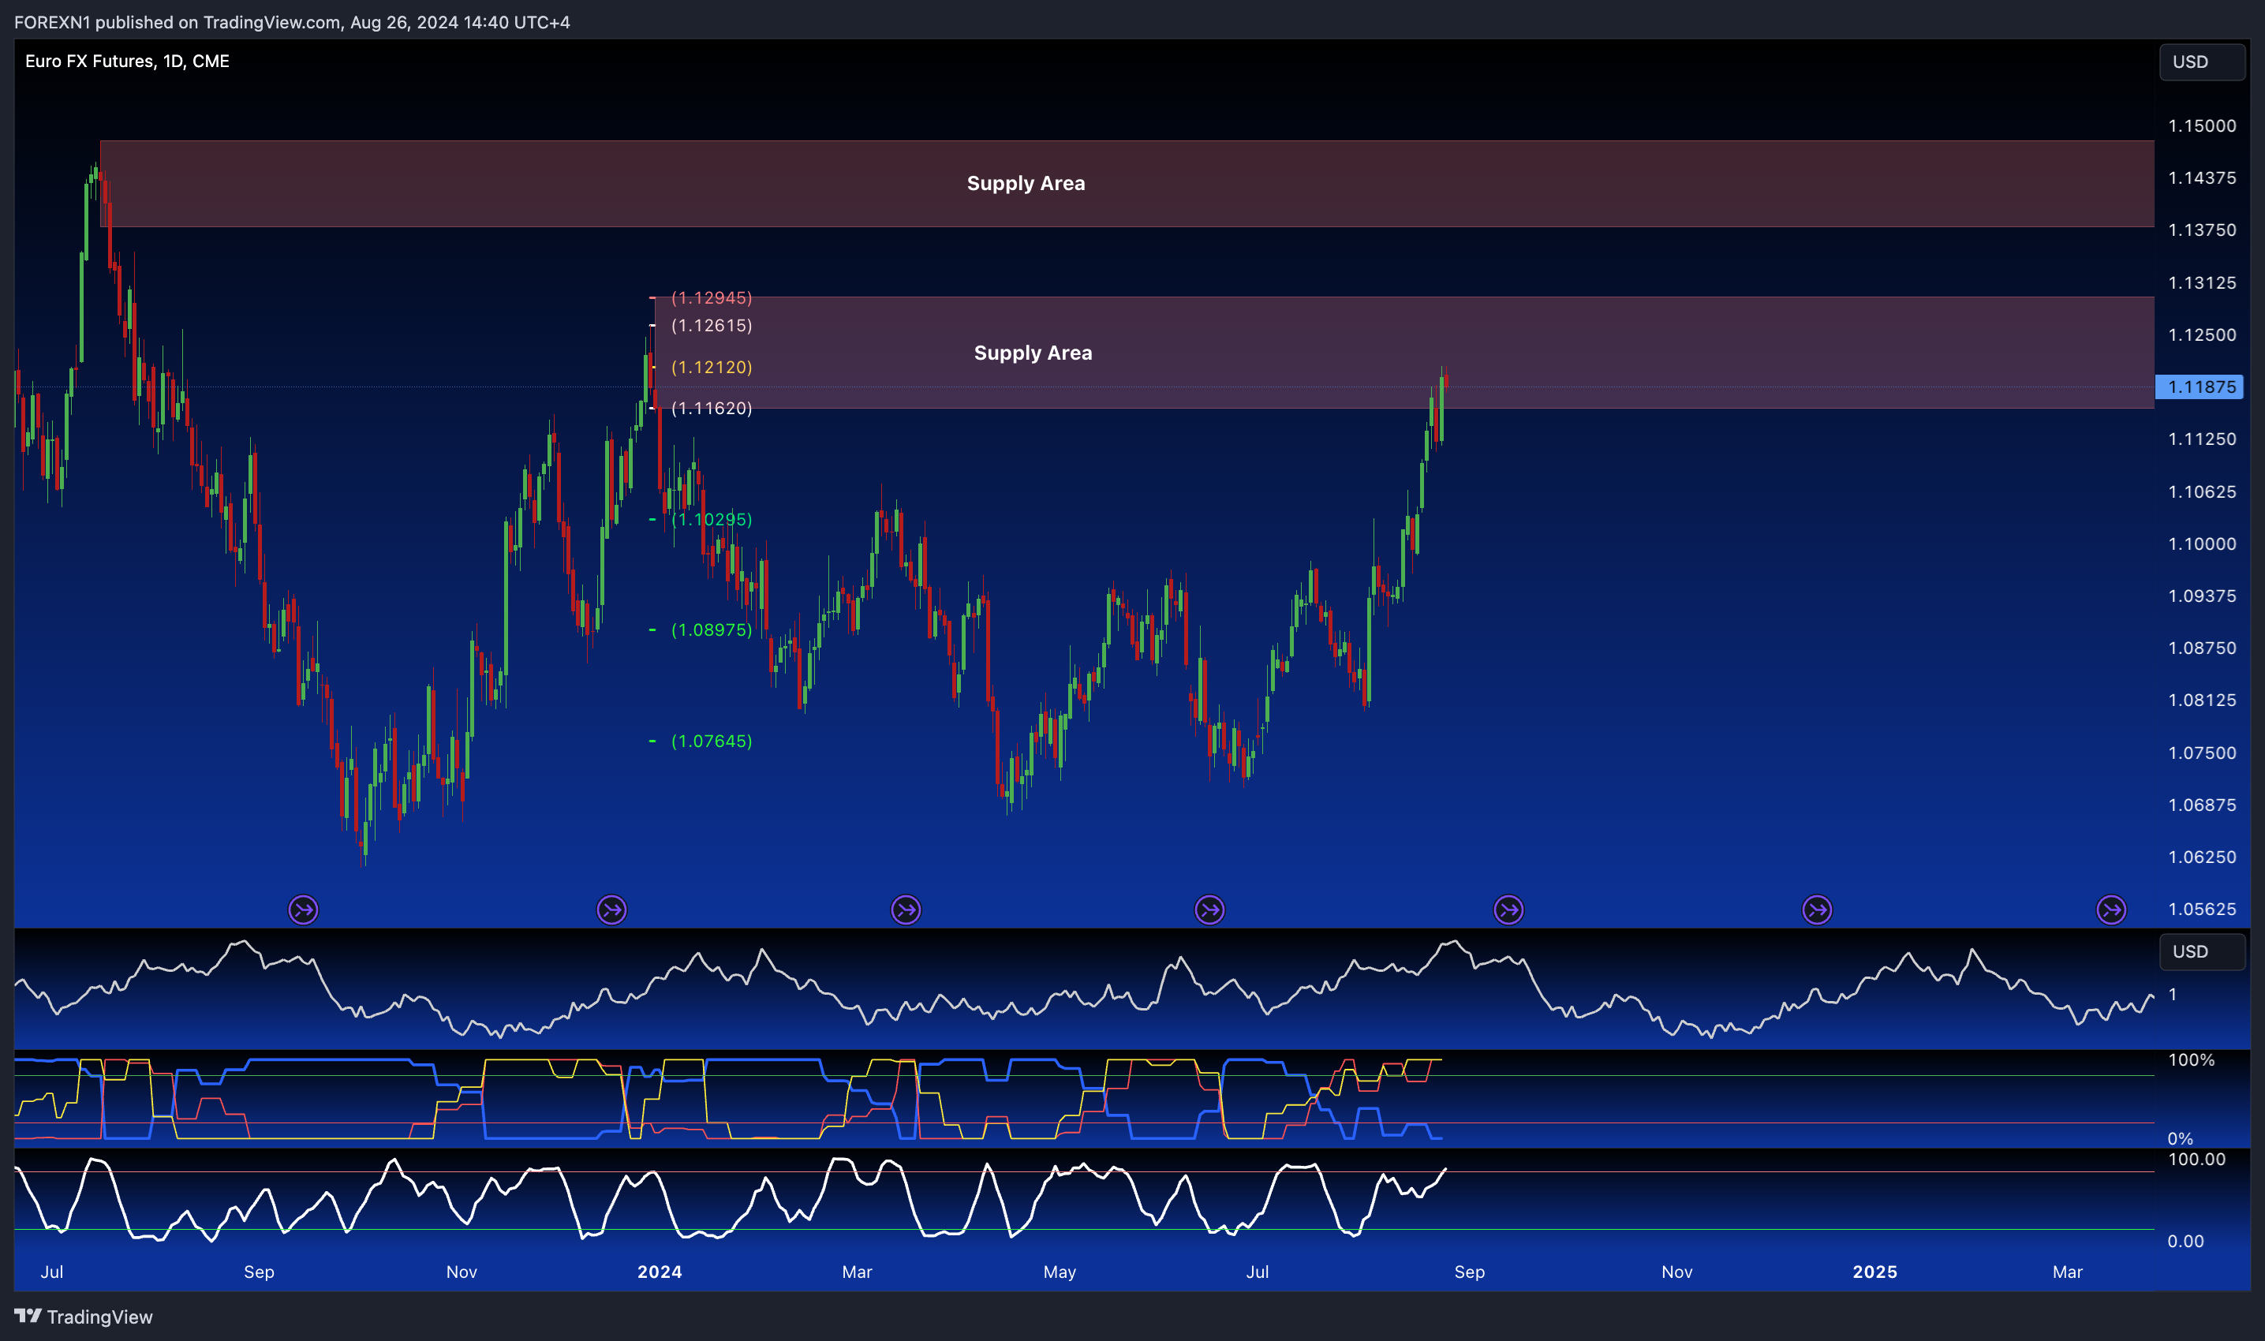Click the level label (1.11620)

coord(712,409)
